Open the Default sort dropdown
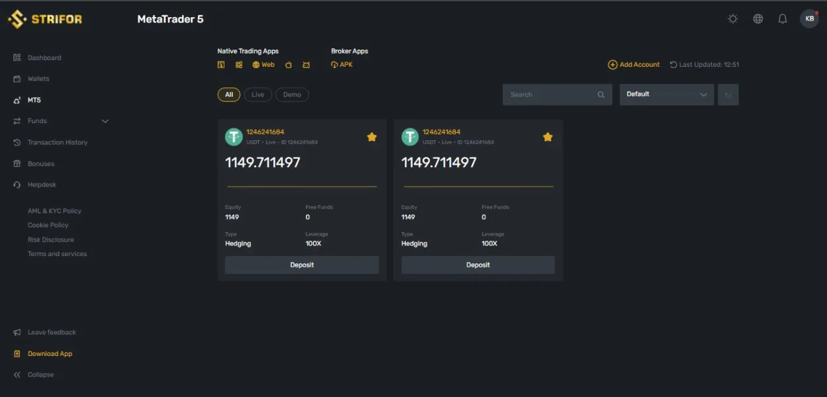Viewport: 827px width, 397px height. point(667,95)
